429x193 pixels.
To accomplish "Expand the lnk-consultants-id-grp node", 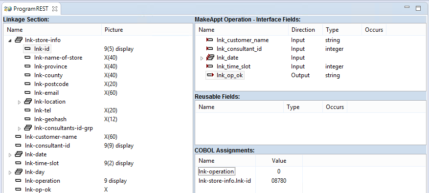I will point(19,128).
